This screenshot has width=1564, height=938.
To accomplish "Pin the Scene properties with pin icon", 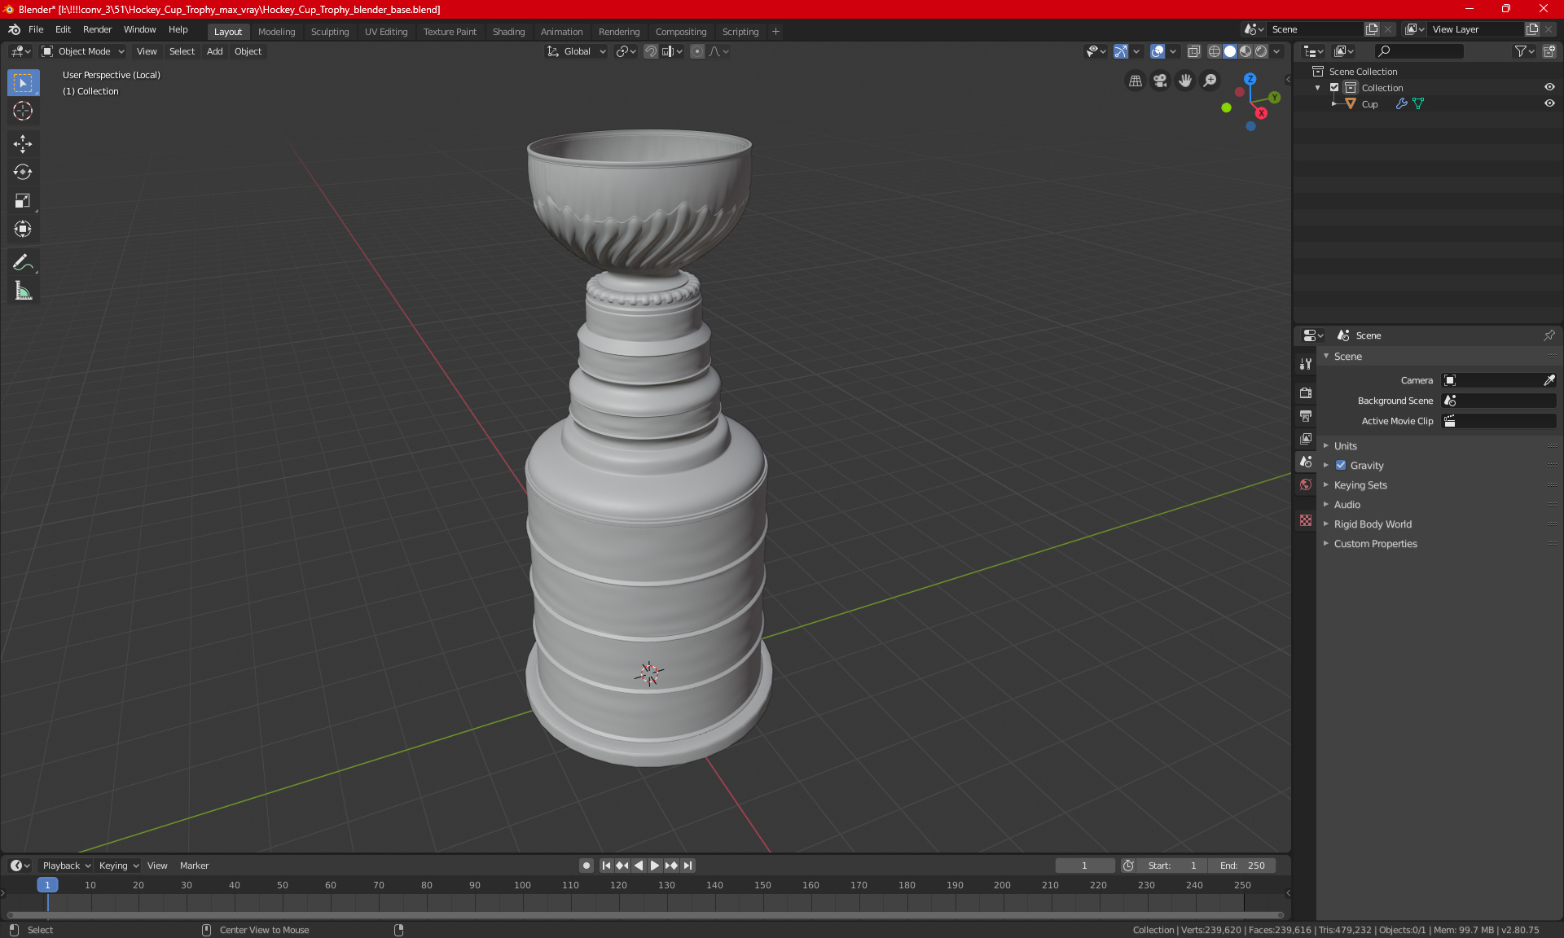I will click(x=1549, y=335).
